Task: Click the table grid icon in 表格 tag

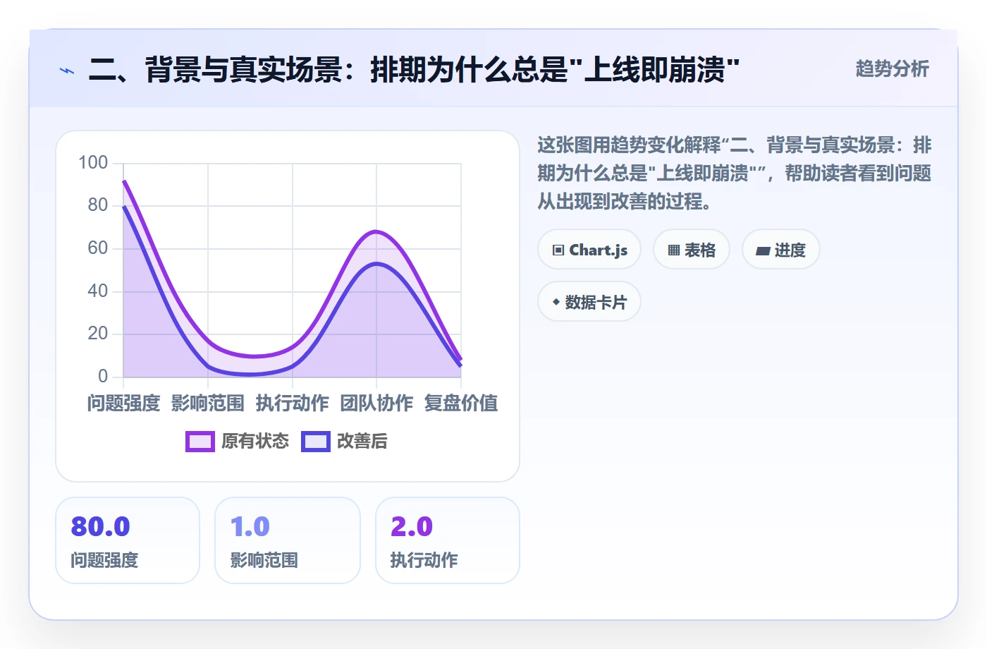Action: point(674,250)
